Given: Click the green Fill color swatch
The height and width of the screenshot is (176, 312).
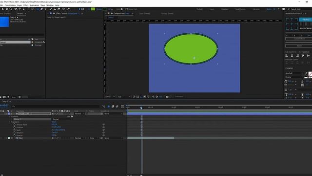Looking at the screenshot, I should coord(93,9).
